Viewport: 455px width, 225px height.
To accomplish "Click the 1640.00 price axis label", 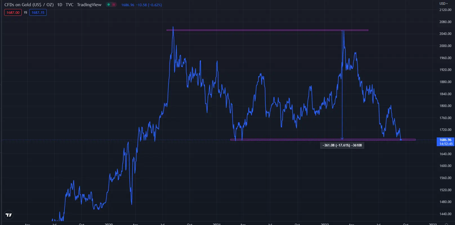I will [x=445, y=154].
